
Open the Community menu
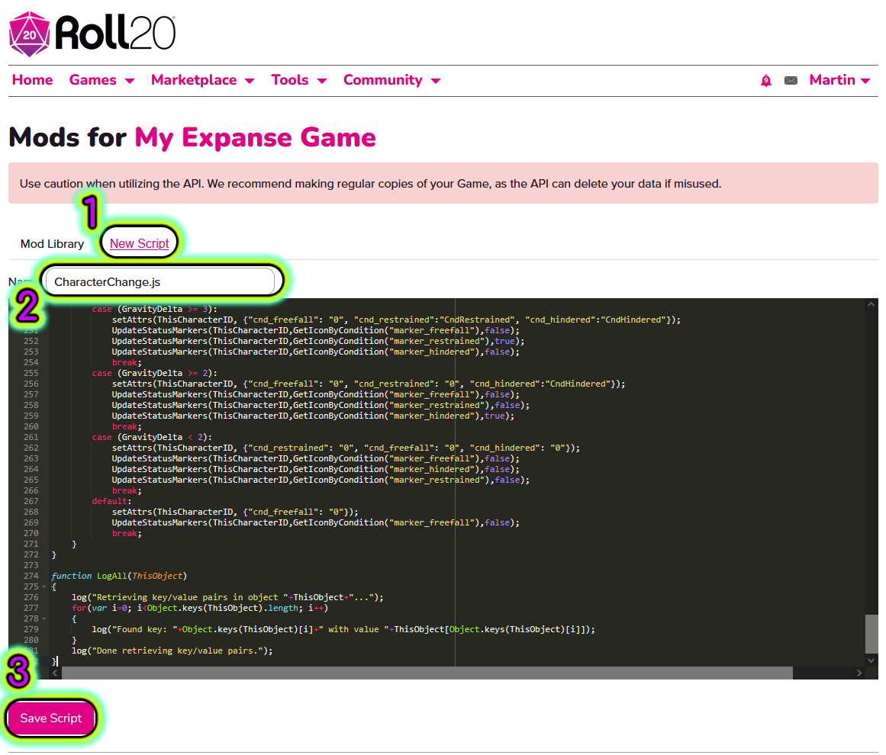[x=391, y=80]
